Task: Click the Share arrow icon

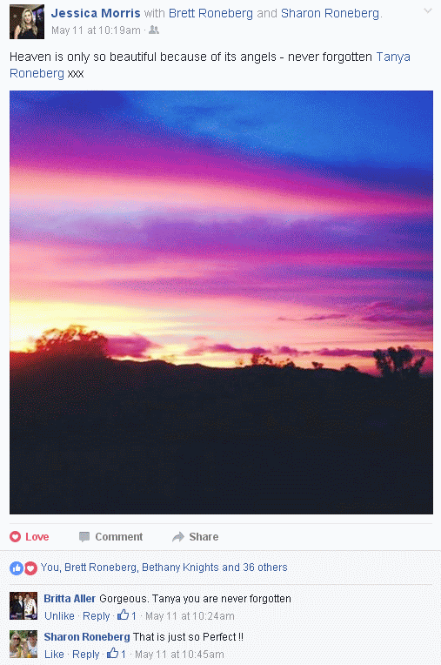Action: 178,537
